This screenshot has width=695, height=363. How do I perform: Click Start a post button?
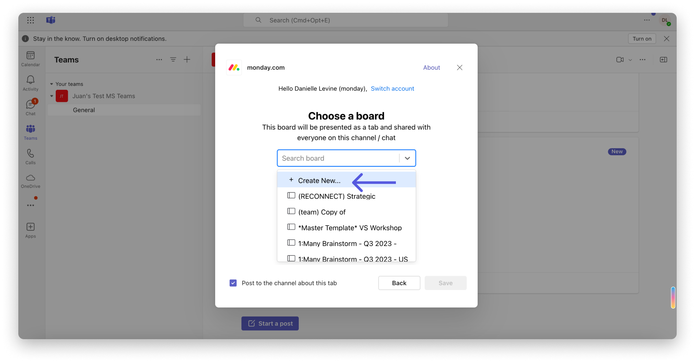tap(270, 323)
